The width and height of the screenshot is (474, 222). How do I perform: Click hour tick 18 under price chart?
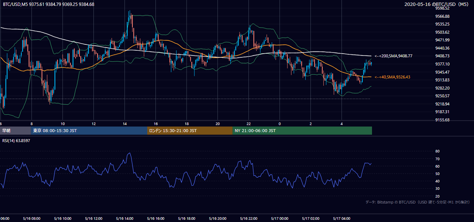pos(187,124)
